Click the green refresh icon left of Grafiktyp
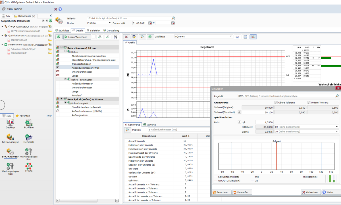This screenshot has width=341, height=205. coord(150,37)
